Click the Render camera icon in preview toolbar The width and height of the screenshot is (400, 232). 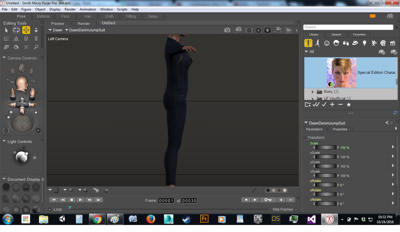tap(227, 30)
